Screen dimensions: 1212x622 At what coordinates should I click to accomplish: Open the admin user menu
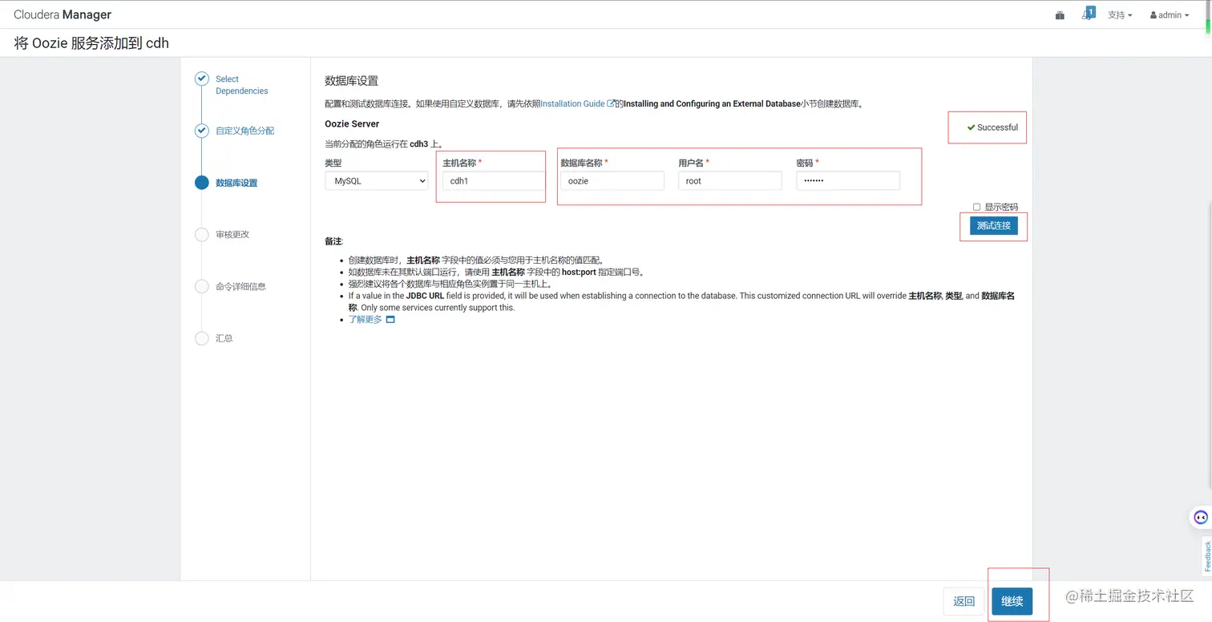coord(1170,15)
